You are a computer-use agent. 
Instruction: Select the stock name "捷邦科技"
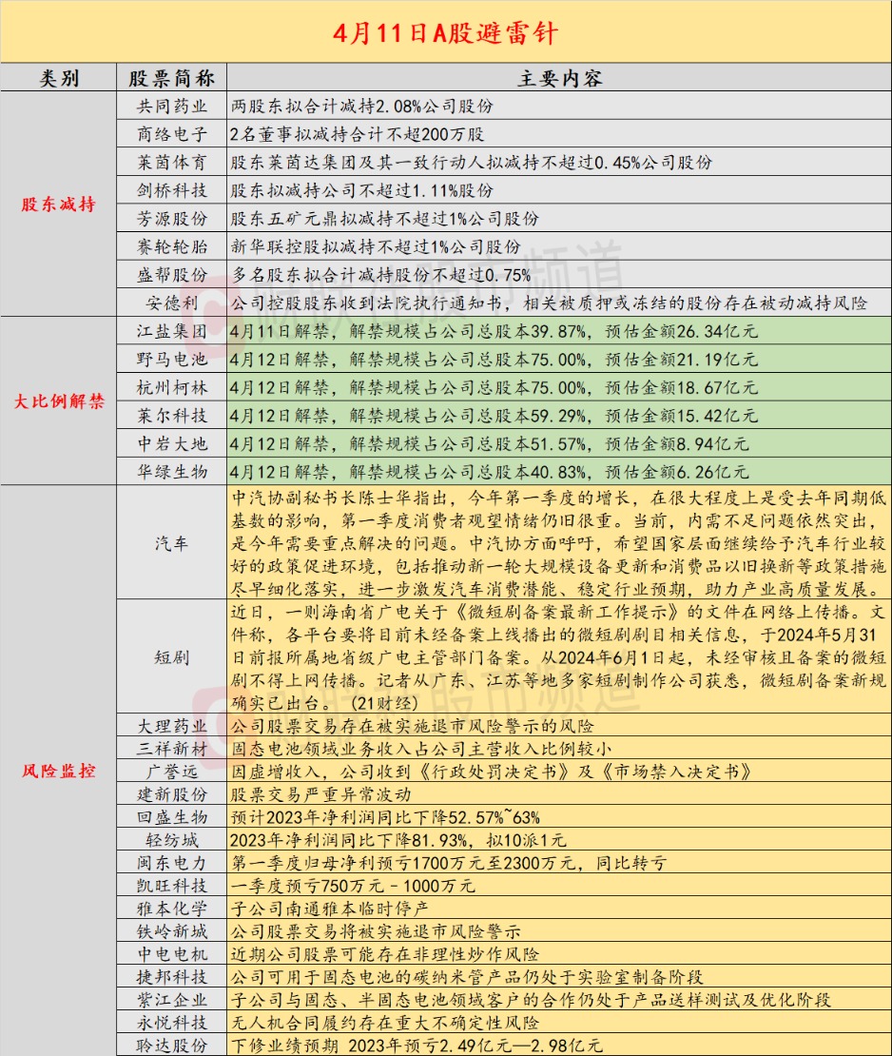coord(172,976)
